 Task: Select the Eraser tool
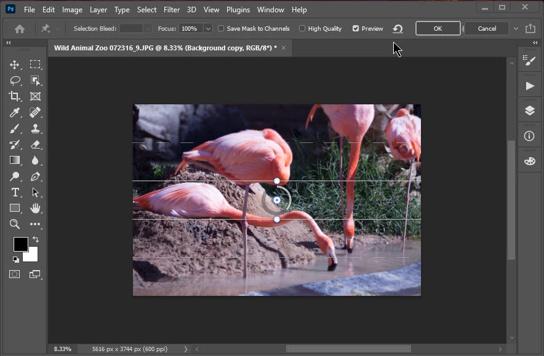pos(35,144)
